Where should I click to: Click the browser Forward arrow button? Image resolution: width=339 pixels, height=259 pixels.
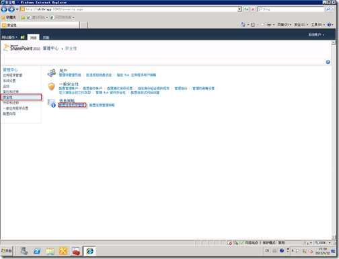(11, 9)
